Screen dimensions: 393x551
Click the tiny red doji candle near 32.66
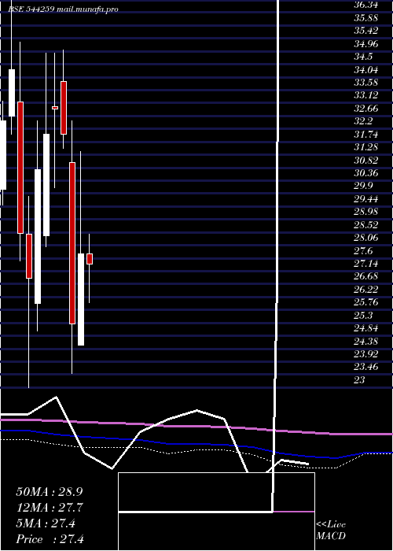(55, 108)
